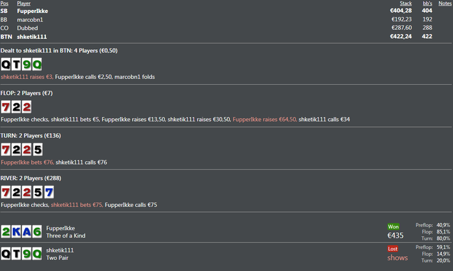Click the T card in the dealt hand
Screen dimensions: 453x271
pyautogui.click(x=16, y=64)
